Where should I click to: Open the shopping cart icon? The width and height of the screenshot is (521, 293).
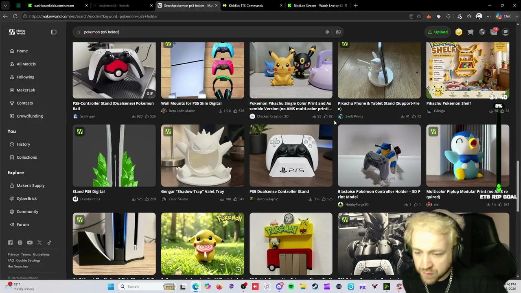coord(471,32)
